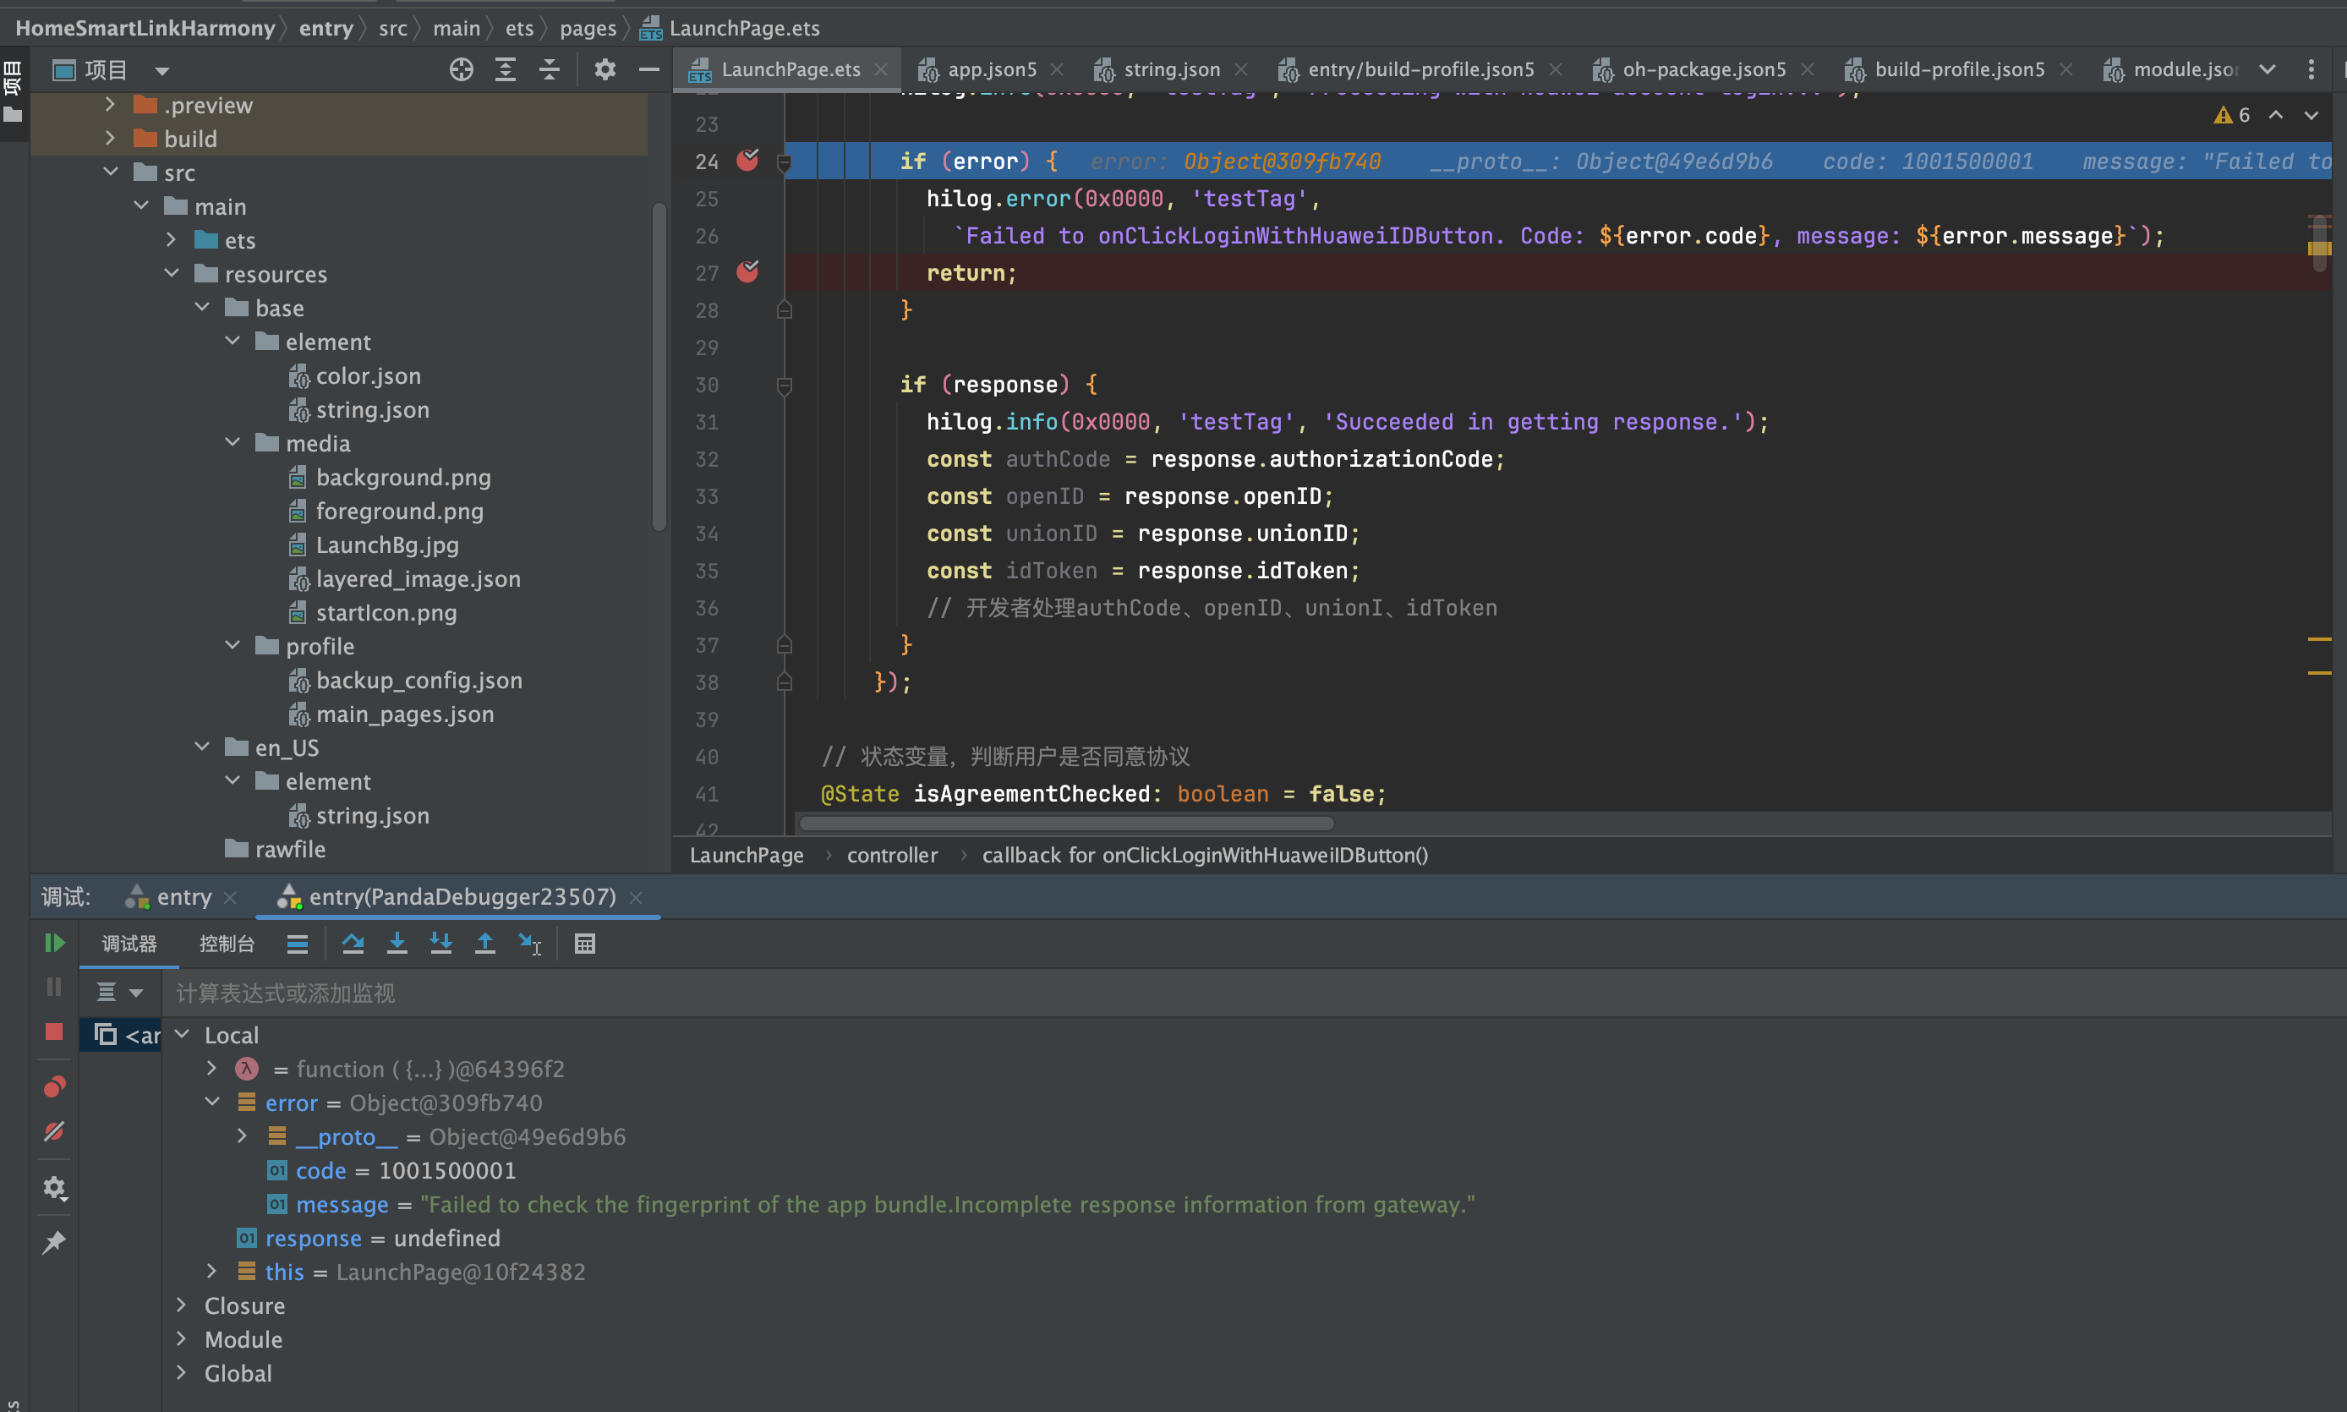This screenshot has width=2347, height=1412.
Task: View all breakpoints
Action: (x=54, y=1086)
